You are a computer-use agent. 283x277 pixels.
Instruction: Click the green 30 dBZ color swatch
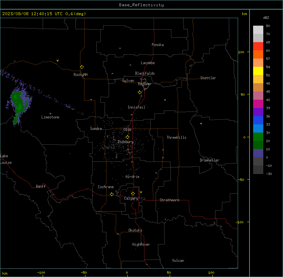coord(258,137)
